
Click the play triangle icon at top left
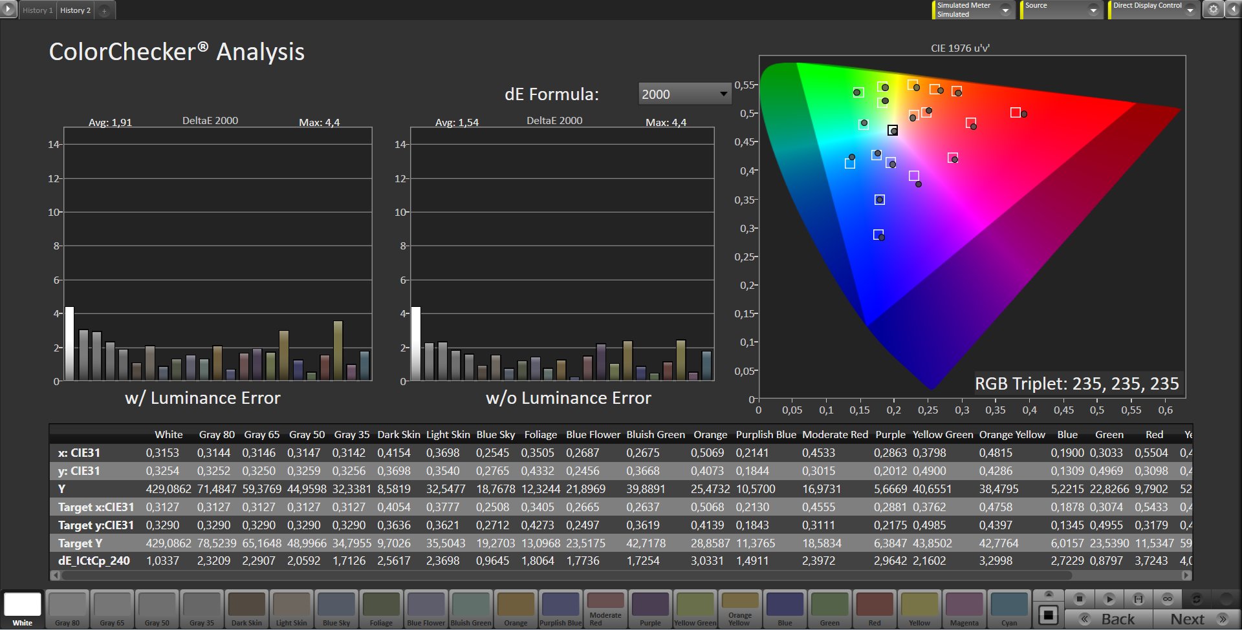(x=8, y=10)
